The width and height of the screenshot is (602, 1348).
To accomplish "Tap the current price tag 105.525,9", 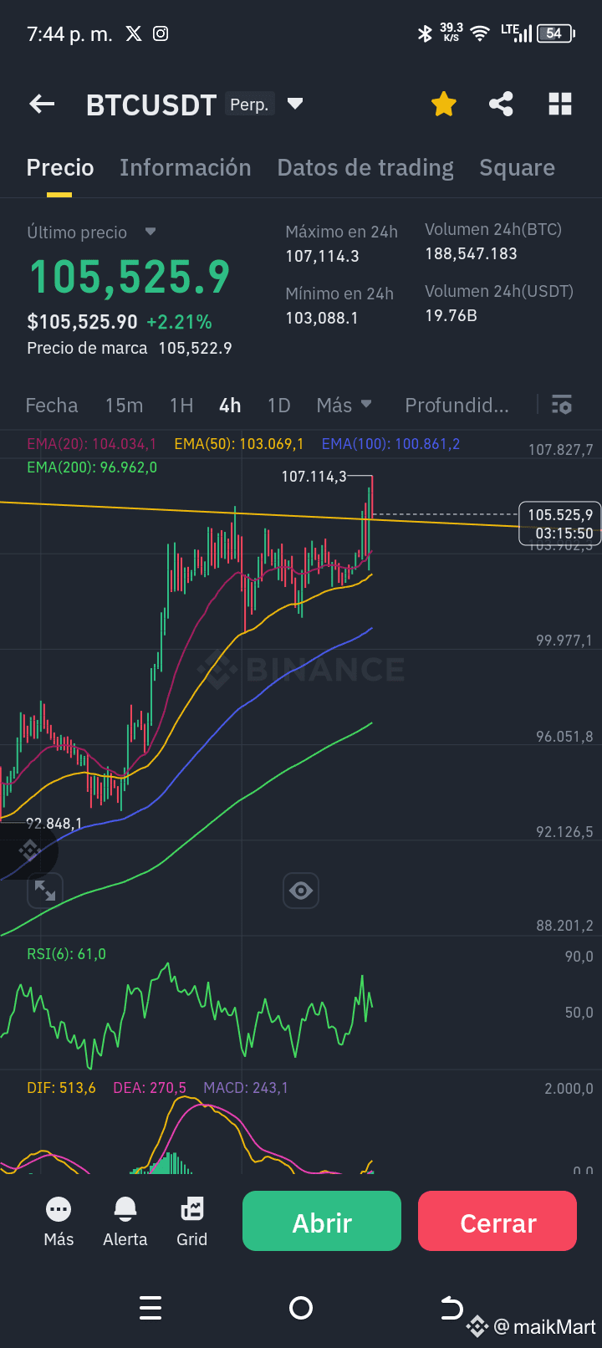I will [560, 523].
